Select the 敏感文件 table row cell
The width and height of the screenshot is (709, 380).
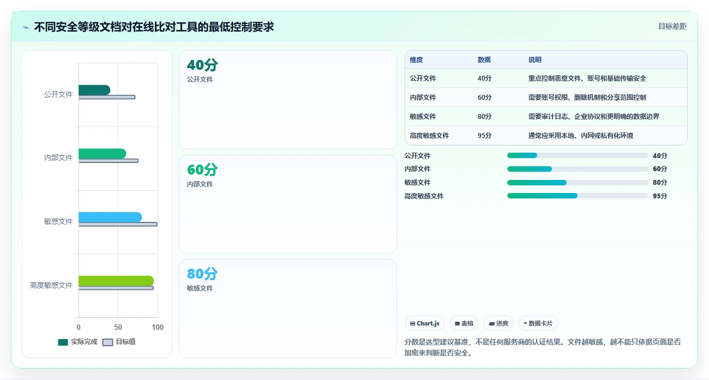tap(423, 117)
